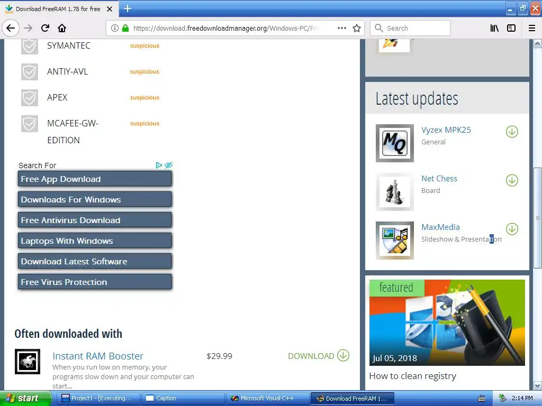Image resolution: width=542 pixels, height=406 pixels.
Task: Click the APEX shield icon
Action: tap(30, 98)
